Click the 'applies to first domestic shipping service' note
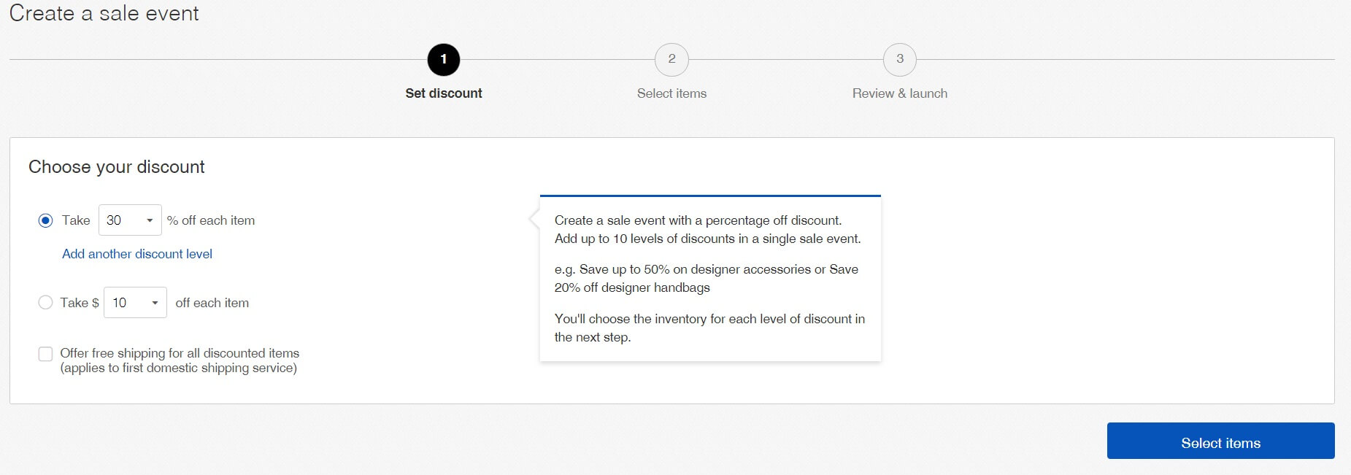The height and width of the screenshot is (475, 1351). click(179, 368)
